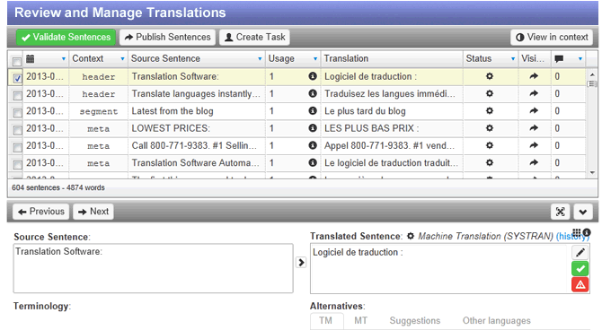Go to the Next sentence
This screenshot has height=330, width=602.
[x=93, y=212]
